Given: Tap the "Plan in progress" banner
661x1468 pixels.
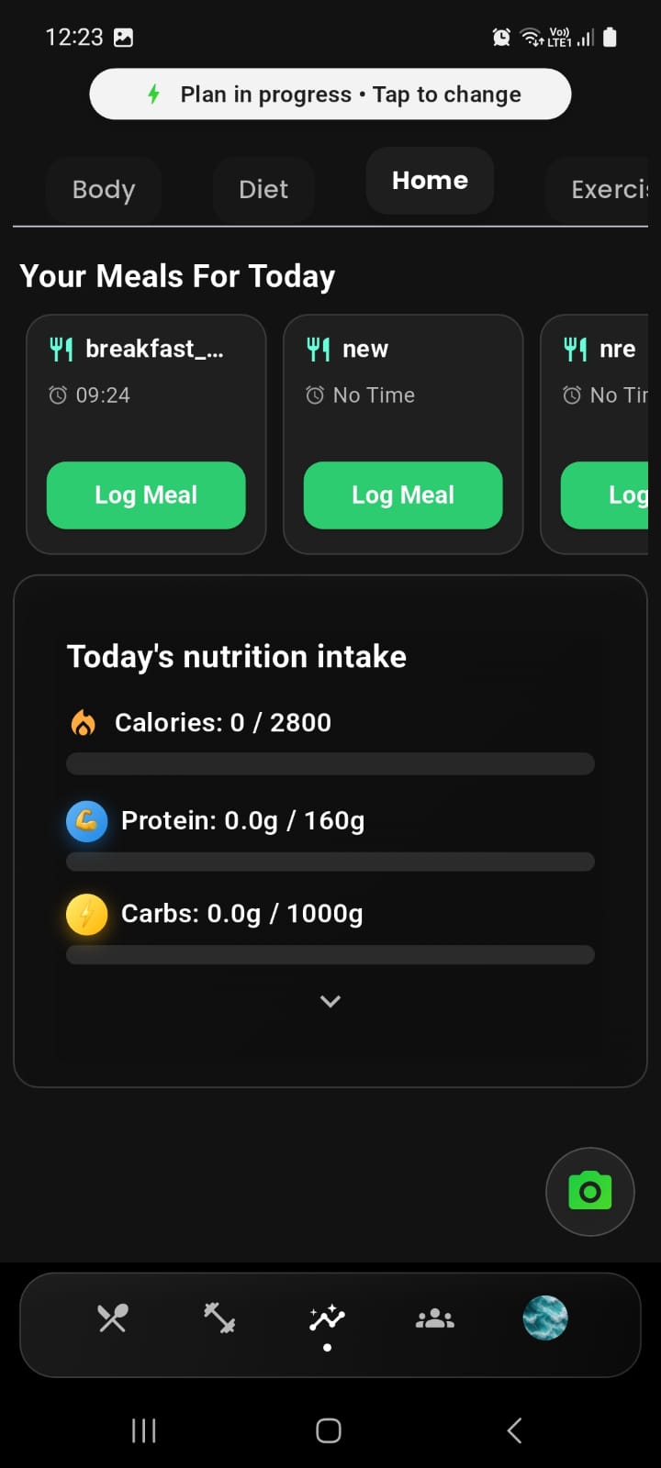Looking at the screenshot, I should pos(330,95).
